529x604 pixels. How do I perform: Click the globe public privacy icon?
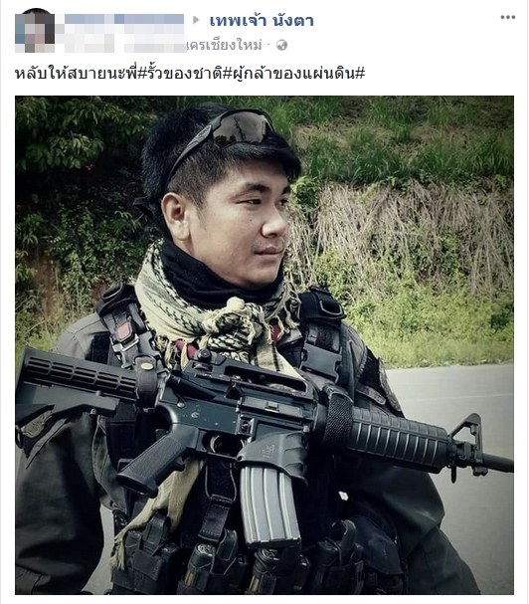281,45
